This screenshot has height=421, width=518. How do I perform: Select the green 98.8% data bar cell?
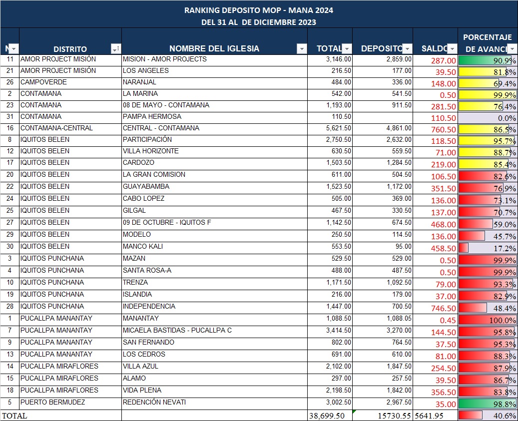click(487, 404)
